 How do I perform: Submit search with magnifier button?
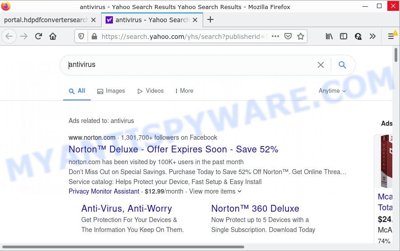[342, 65]
